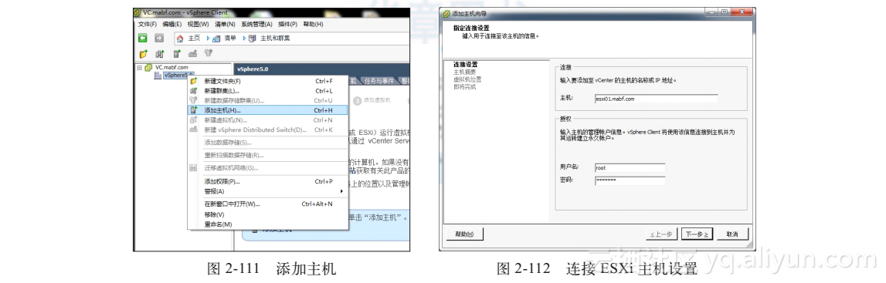Open the 编辑(E) menu
886x283 pixels.
coord(171,24)
